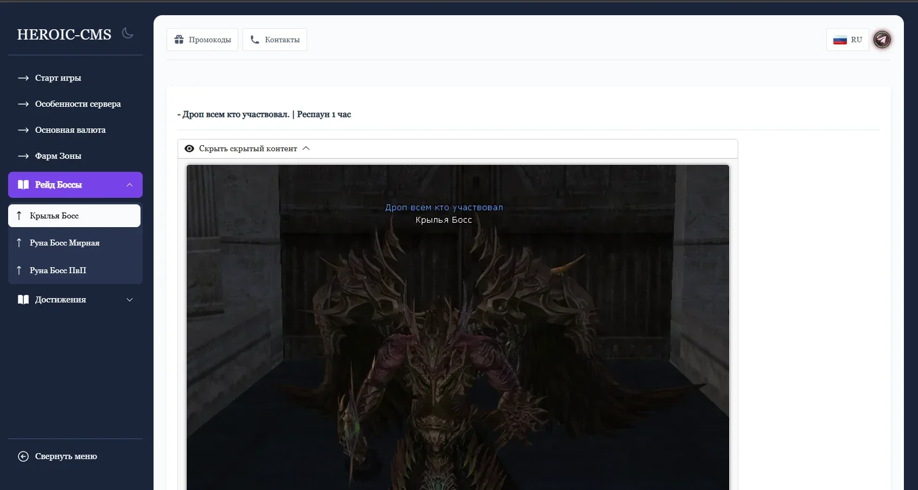This screenshot has width=918, height=490.
Task: Select Крылья Босс submenu item
Action: [x=74, y=216]
